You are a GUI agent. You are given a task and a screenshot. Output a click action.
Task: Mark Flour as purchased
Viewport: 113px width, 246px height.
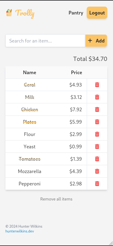pos(30,134)
